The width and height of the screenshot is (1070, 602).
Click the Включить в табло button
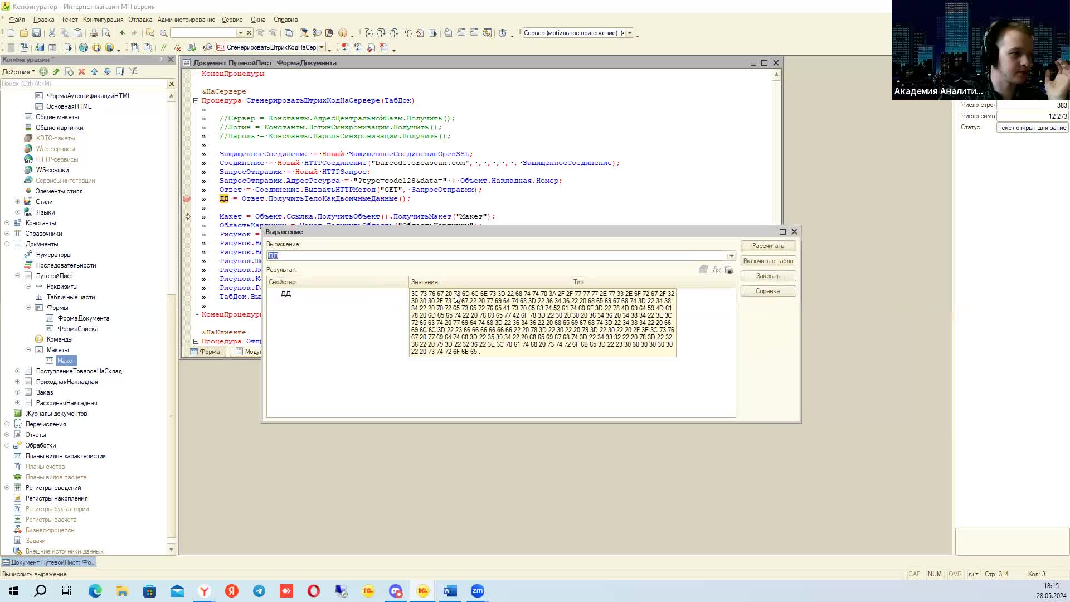(768, 261)
